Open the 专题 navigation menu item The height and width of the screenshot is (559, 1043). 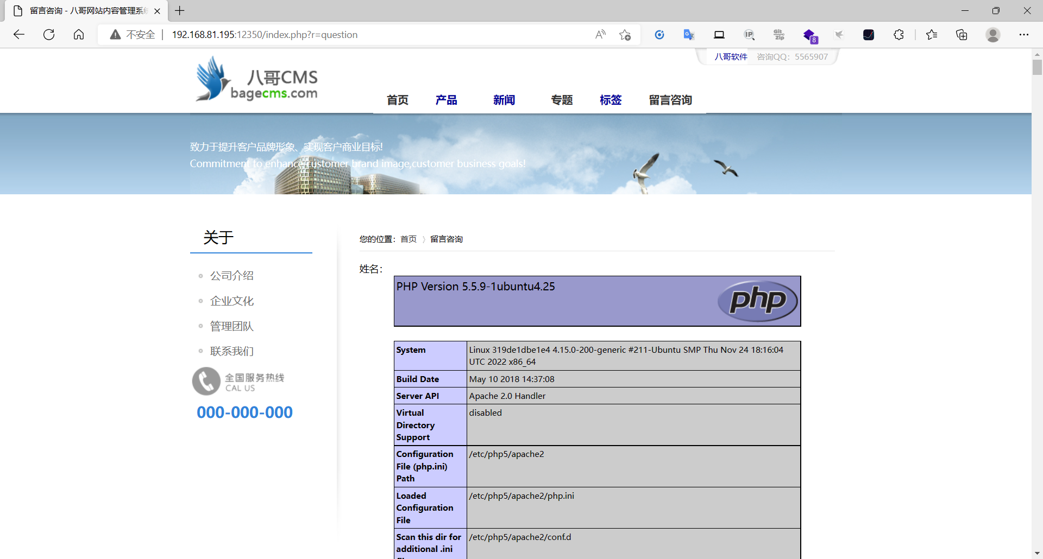pos(562,100)
